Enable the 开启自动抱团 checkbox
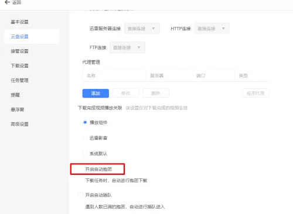Screen dimensions: 293x214 pos(80,169)
